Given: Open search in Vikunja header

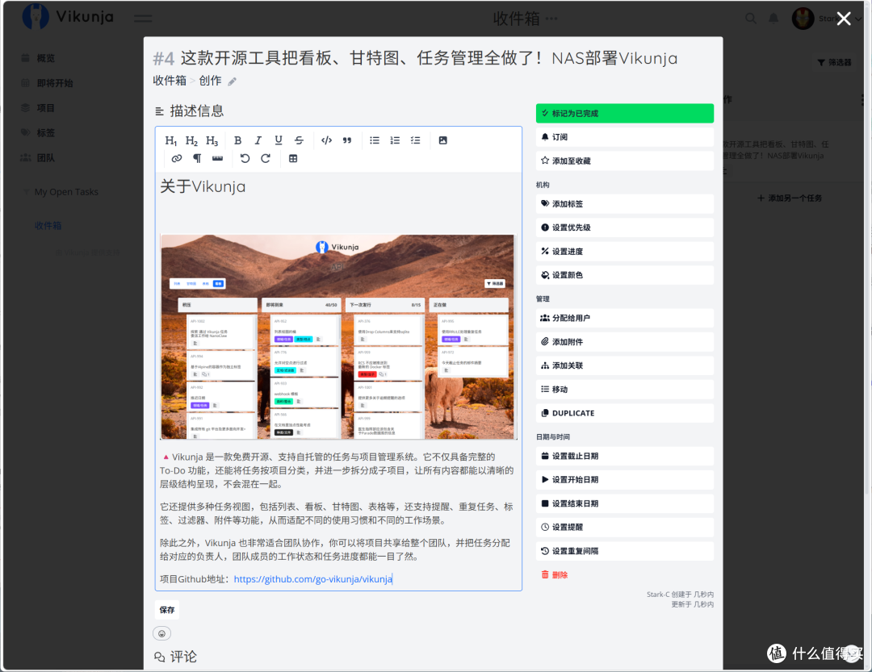Looking at the screenshot, I should 751,19.
